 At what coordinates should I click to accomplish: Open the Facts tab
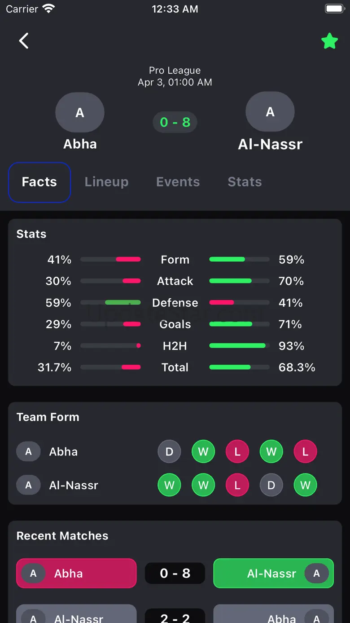39,182
